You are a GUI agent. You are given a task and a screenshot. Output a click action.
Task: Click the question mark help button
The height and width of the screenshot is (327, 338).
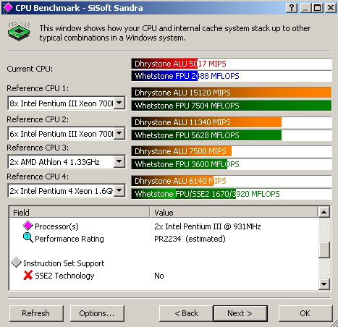(292, 8)
